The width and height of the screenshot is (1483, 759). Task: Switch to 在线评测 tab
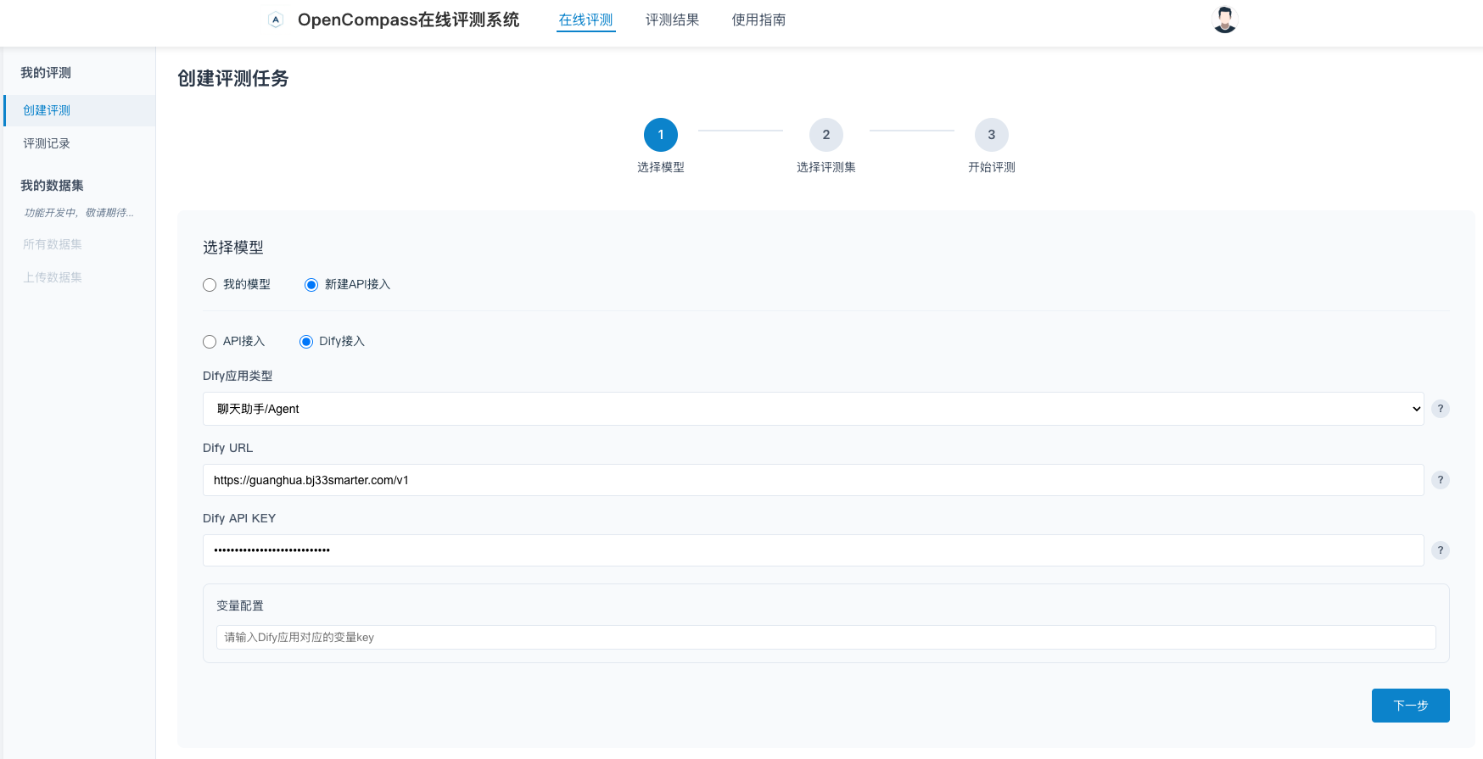(x=585, y=20)
